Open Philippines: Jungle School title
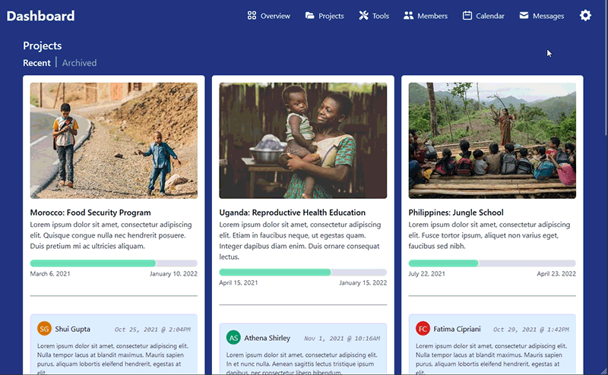 point(455,213)
